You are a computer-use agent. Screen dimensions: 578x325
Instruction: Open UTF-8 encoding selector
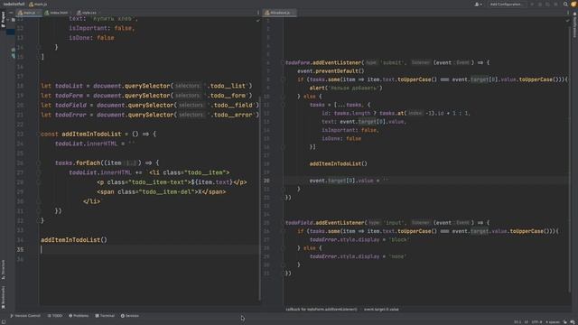pos(536,321)
